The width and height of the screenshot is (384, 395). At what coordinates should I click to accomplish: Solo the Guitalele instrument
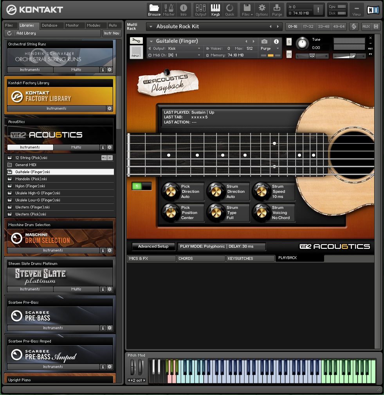(x=289, y=42)
